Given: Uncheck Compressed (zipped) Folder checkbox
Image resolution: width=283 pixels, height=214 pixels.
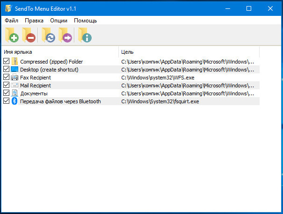Looking at the screenshot, I should (7, 61).
